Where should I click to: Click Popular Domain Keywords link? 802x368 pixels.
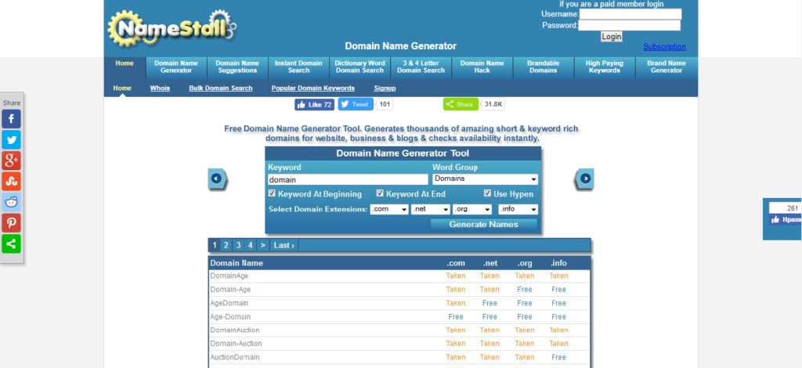[x=313, y=88]
